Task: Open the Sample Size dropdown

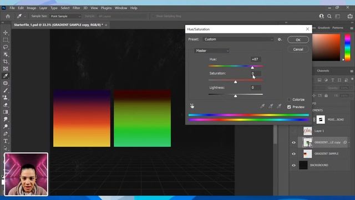Action: (x=65, y=16)
